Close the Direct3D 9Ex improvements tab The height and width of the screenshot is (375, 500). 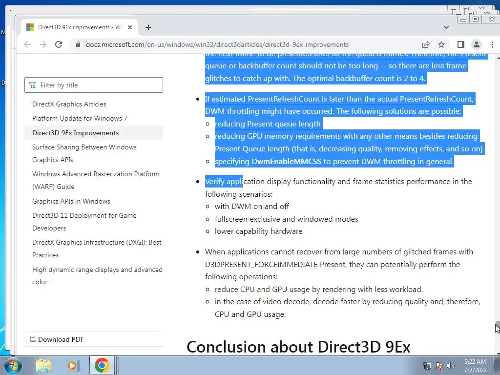tap(130, 27)
